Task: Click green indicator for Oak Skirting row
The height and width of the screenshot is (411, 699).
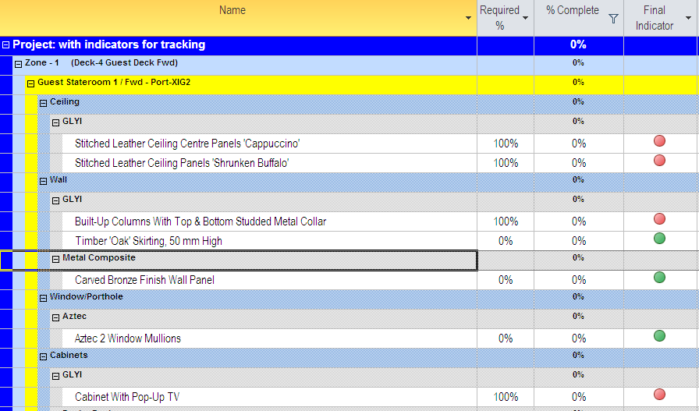Action: (659, 239)
